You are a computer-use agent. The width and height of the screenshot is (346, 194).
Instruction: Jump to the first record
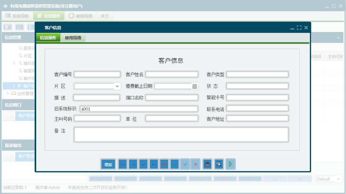[x=122, y=164]
